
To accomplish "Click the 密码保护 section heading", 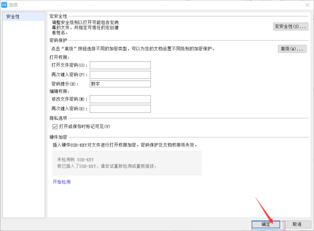I will 58,40.
